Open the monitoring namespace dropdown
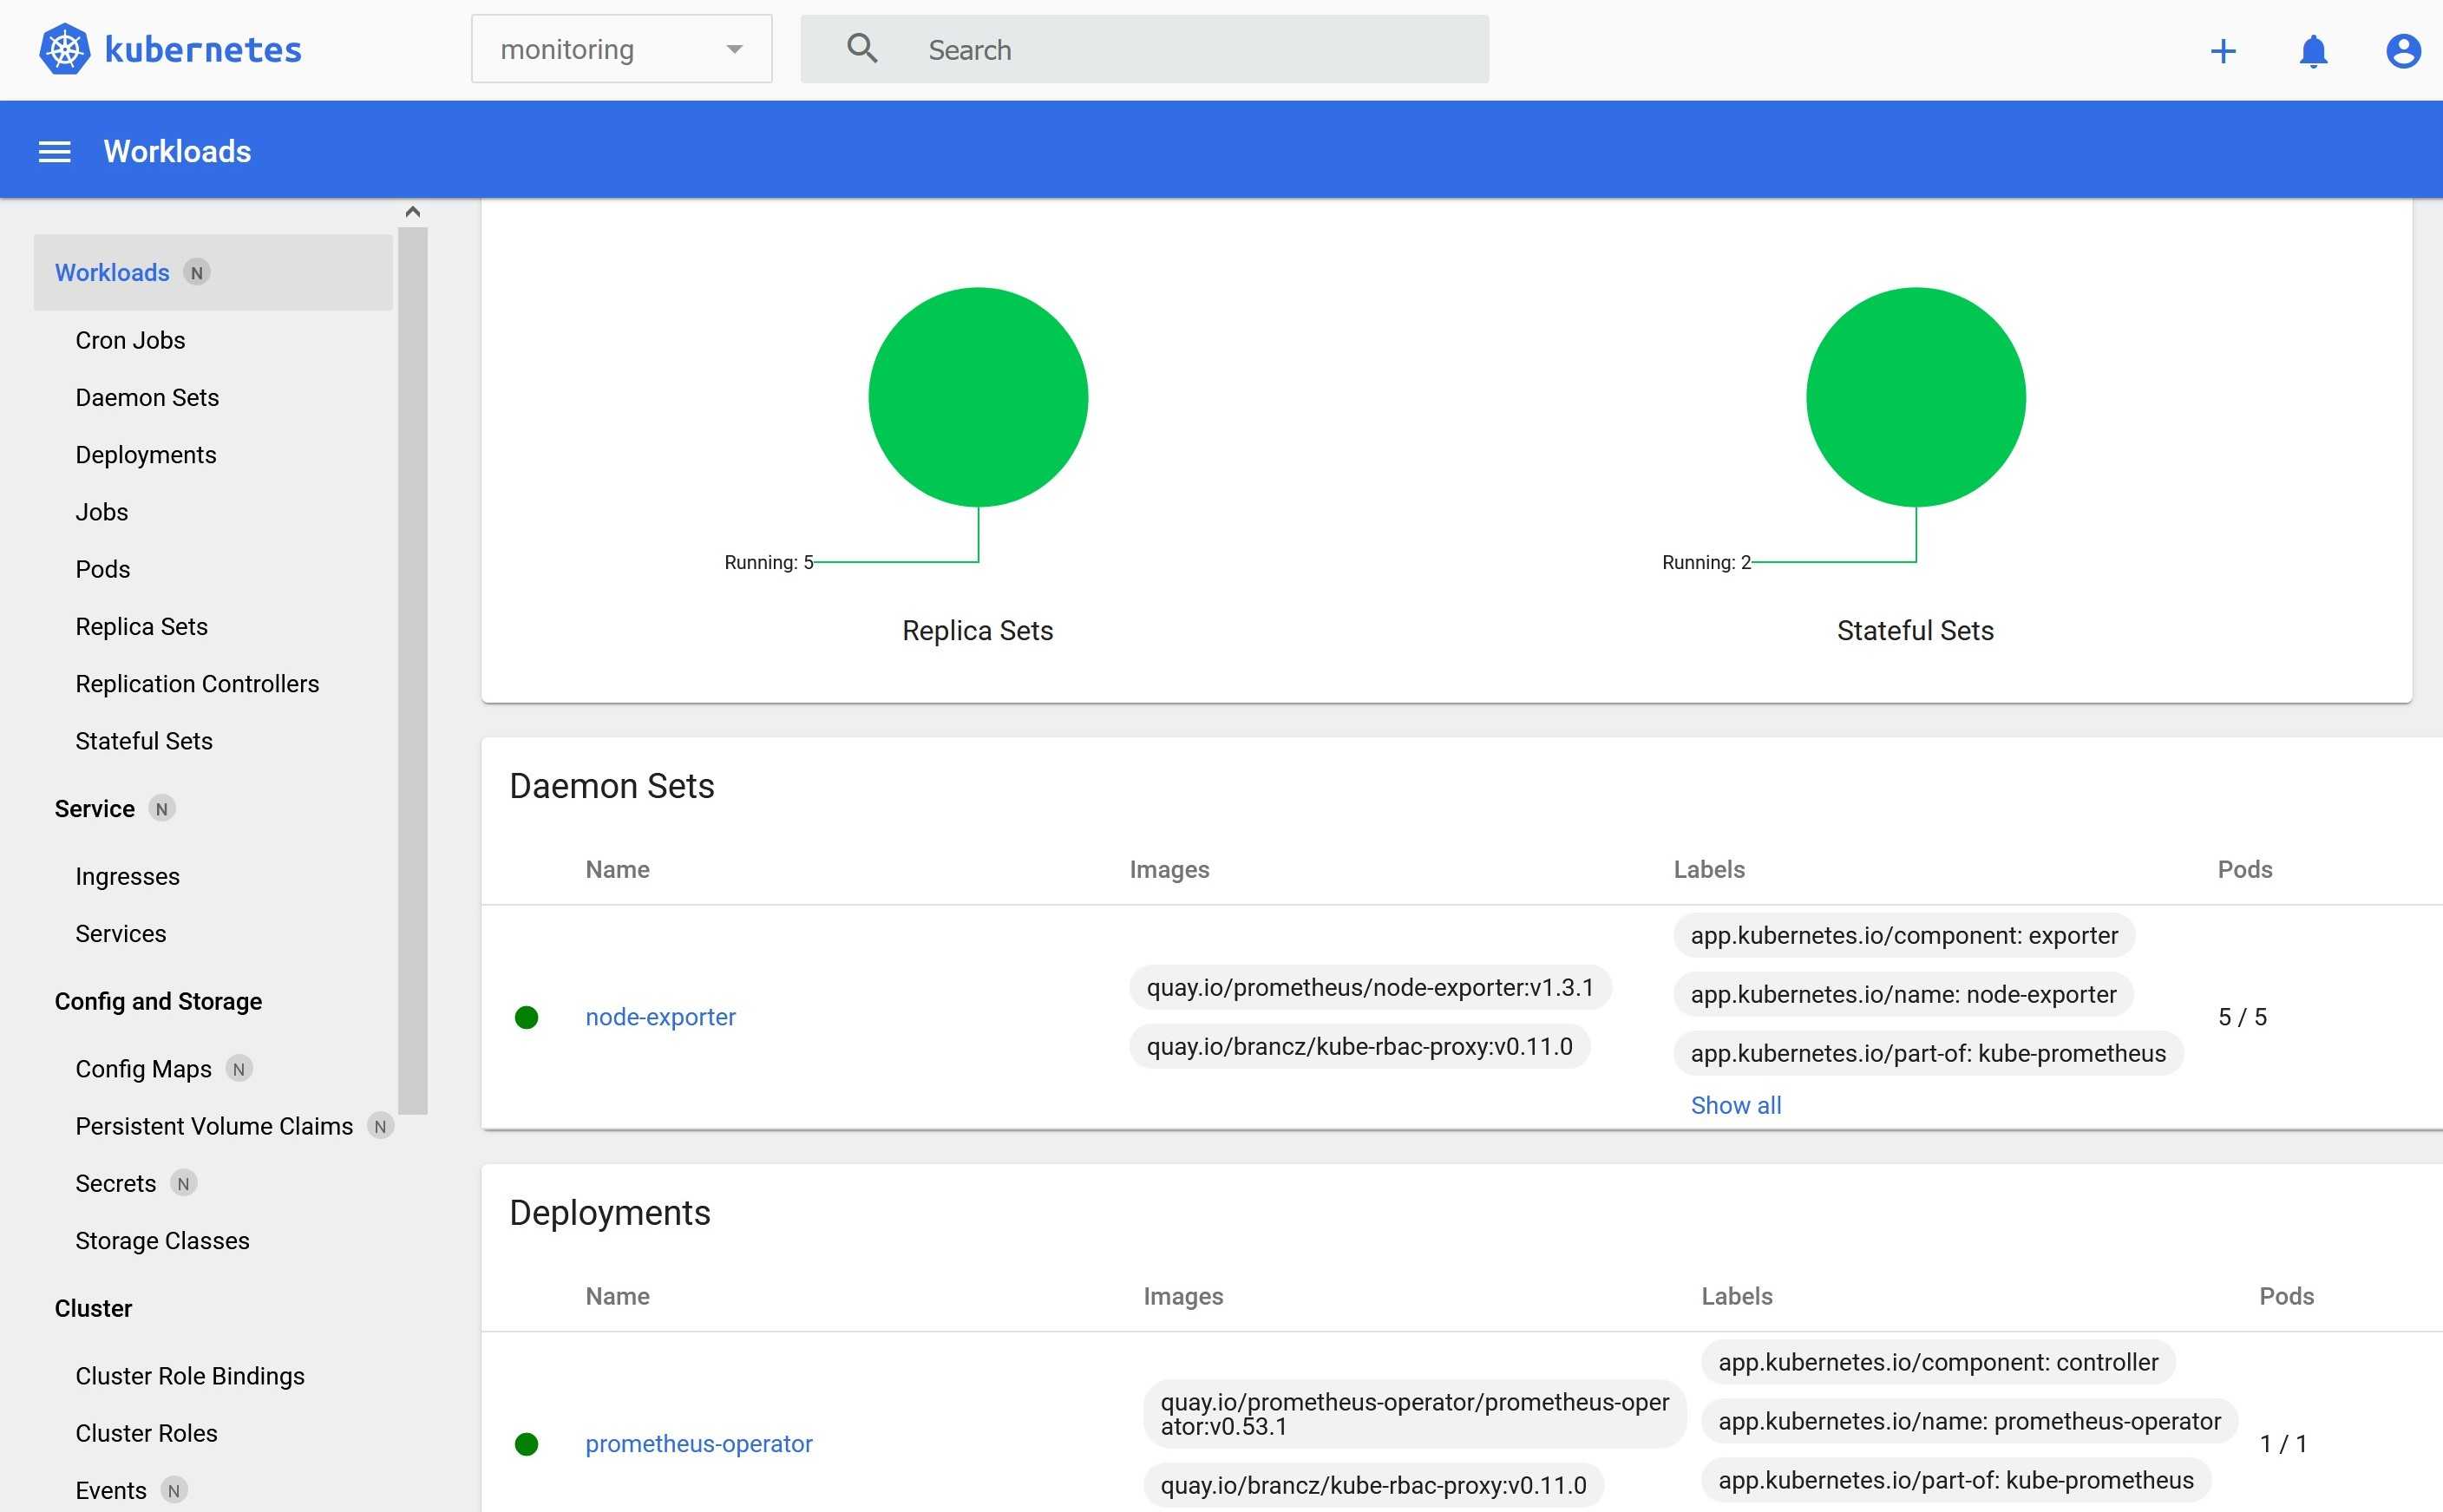Image resolution: width=2443 pixels, height=1512 pixels. (621, 49)
